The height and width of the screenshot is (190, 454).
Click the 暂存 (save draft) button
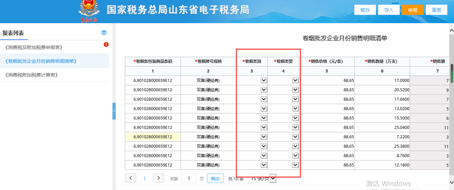click(365, 10)
